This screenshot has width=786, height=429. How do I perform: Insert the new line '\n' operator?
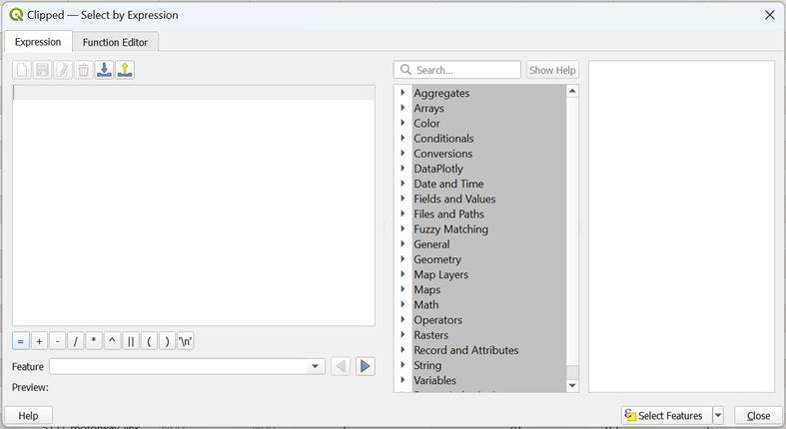186,341
